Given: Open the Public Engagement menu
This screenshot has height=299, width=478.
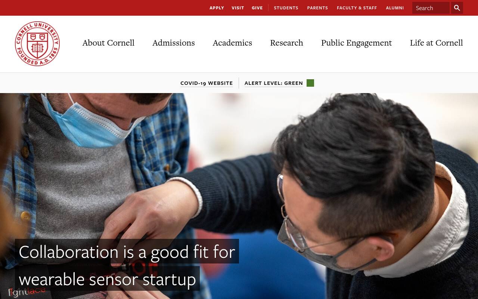Looking at the screenshot, I should click(357, 43).
